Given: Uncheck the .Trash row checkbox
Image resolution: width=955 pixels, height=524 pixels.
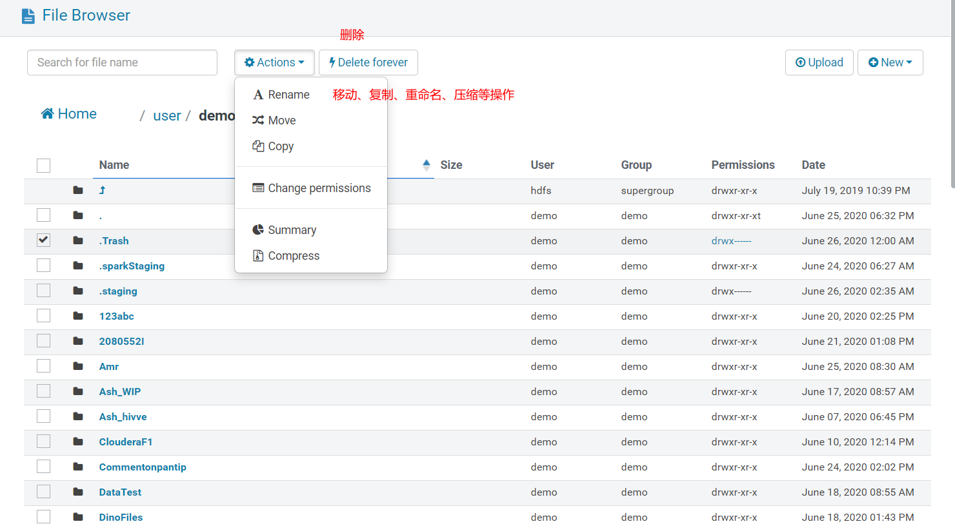Looking at the screenshot, I should pos(44,240).
